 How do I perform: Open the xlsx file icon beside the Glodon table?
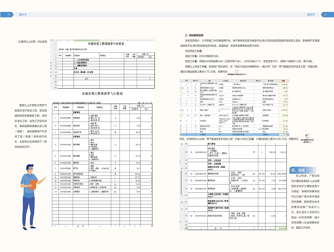[307, 136]
